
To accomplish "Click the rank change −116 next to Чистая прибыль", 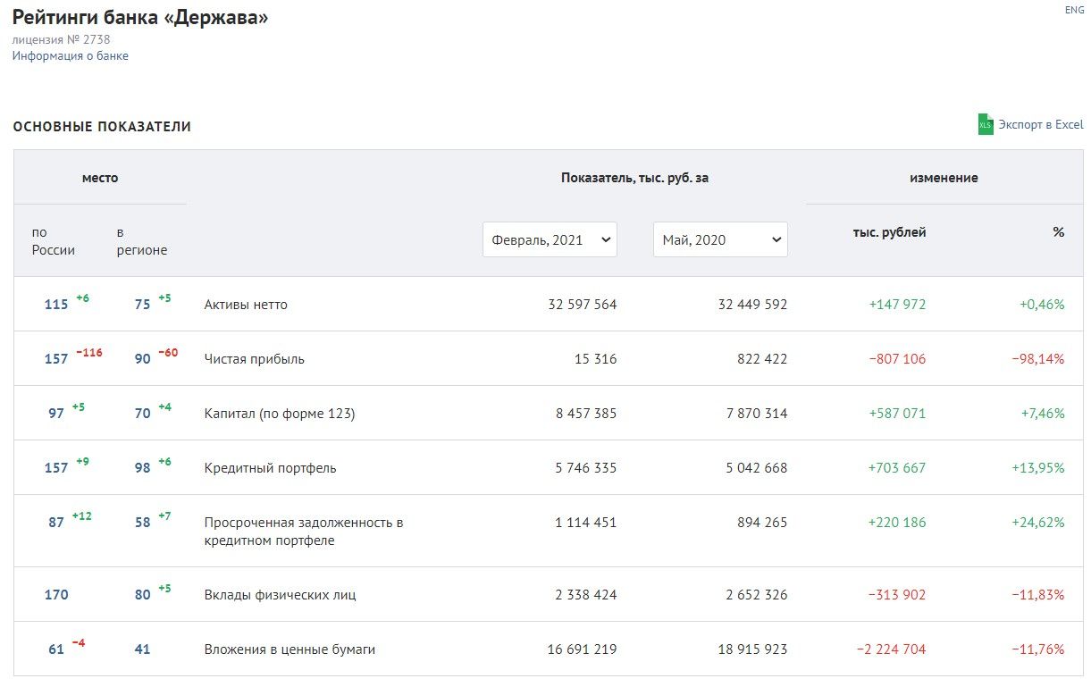I will (89, 352).
